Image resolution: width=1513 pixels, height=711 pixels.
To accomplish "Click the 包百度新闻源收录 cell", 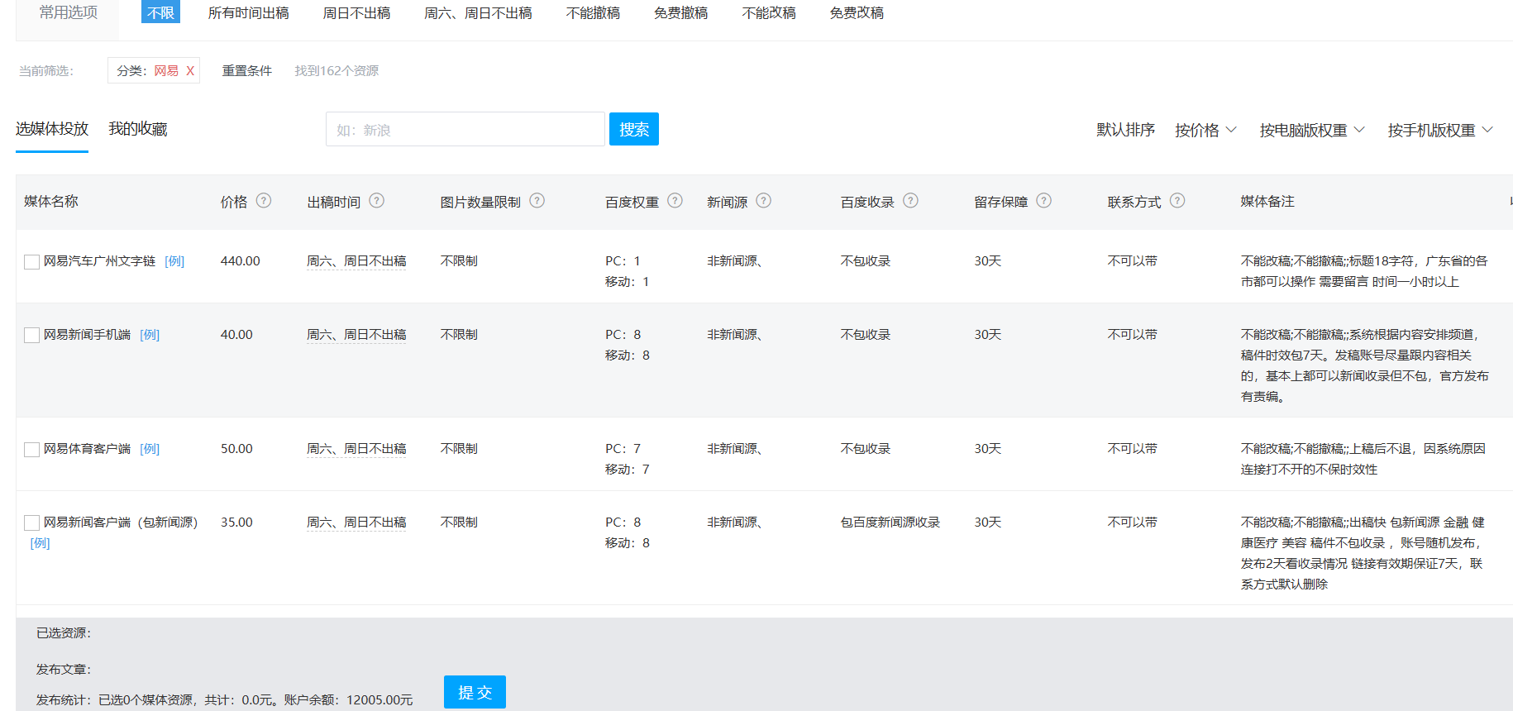I will pos(890,523).
